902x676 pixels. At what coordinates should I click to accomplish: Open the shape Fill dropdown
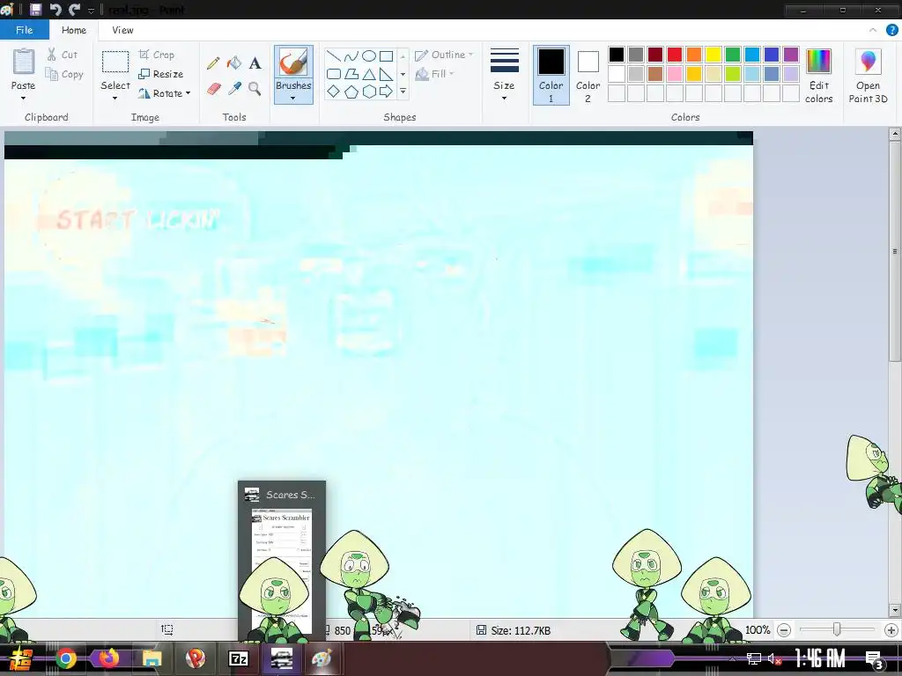pyautogui.click(x=435, y=74)
